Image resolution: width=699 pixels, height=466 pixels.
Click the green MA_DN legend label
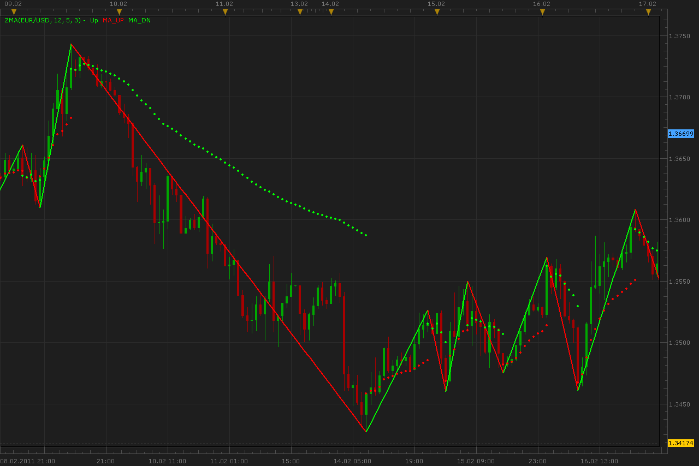tap(140, 20)
